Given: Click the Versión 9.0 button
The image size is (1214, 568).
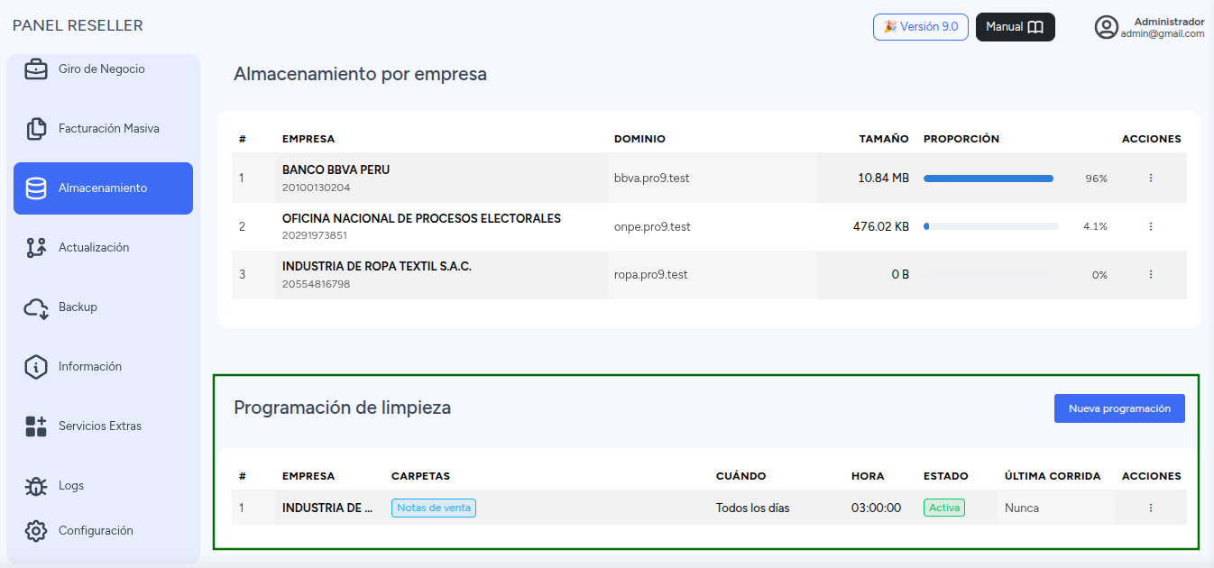Looking at the screenshot, I should coord(921,27).
